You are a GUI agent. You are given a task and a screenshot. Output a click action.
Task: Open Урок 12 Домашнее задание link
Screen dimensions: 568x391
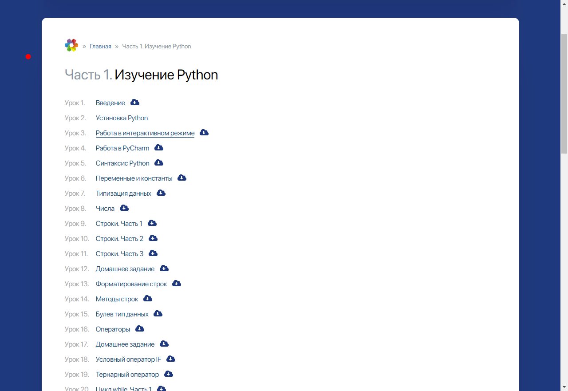(125, 269)
